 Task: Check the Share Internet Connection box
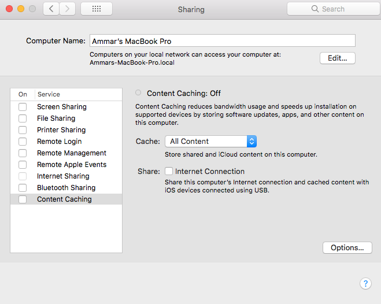click(169, 171)
